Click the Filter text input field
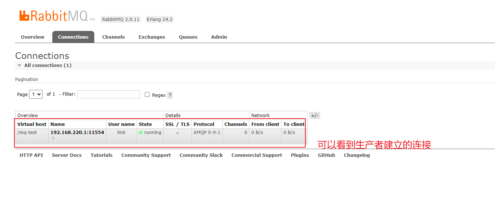495x201 pixels. click(108, 94)
